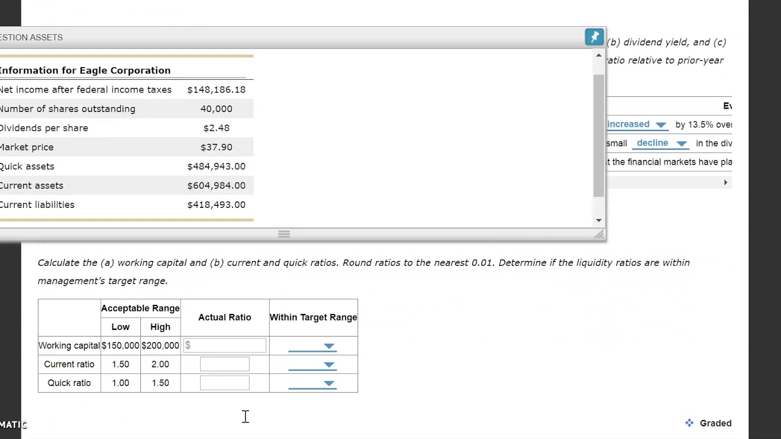
Task: Click the 'Current liabilities' row label
Action: (x=37, y=205)
